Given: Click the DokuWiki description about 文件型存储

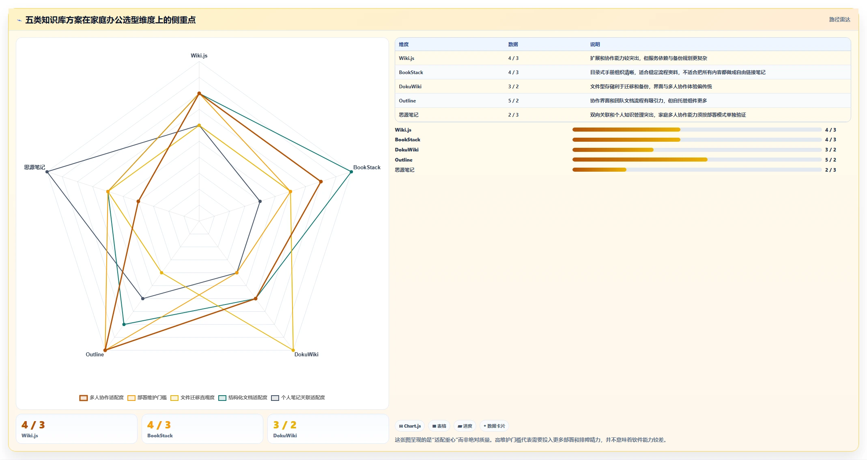Looking at the screenshot, I should point(651,87).
